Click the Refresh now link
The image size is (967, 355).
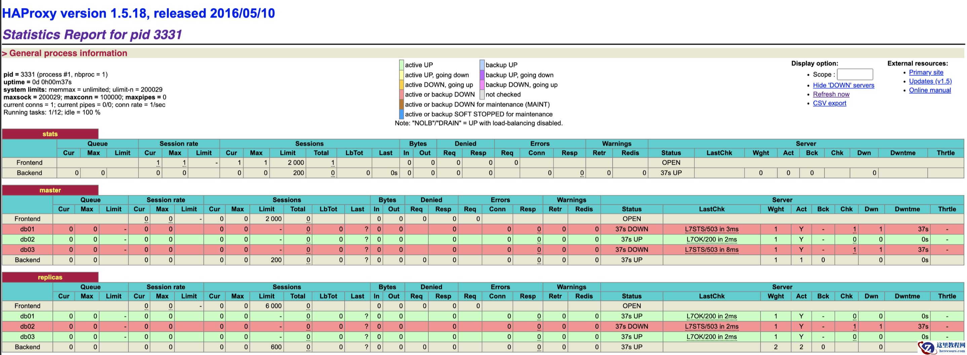(831, 94)
